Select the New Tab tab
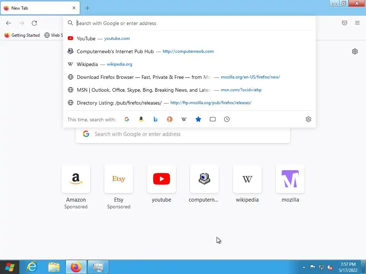This screenshot has height=274, width=366. [40, 8]
